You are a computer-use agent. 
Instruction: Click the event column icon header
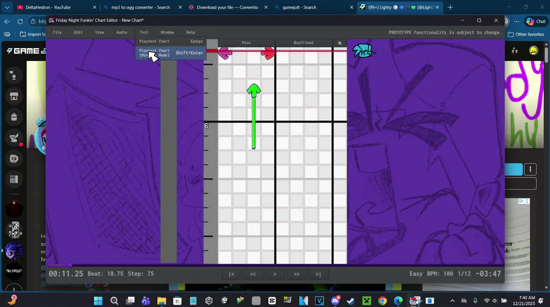(340, 43)
